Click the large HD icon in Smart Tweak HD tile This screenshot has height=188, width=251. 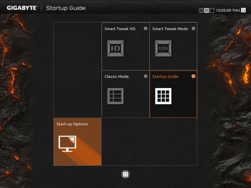[115, 48]
